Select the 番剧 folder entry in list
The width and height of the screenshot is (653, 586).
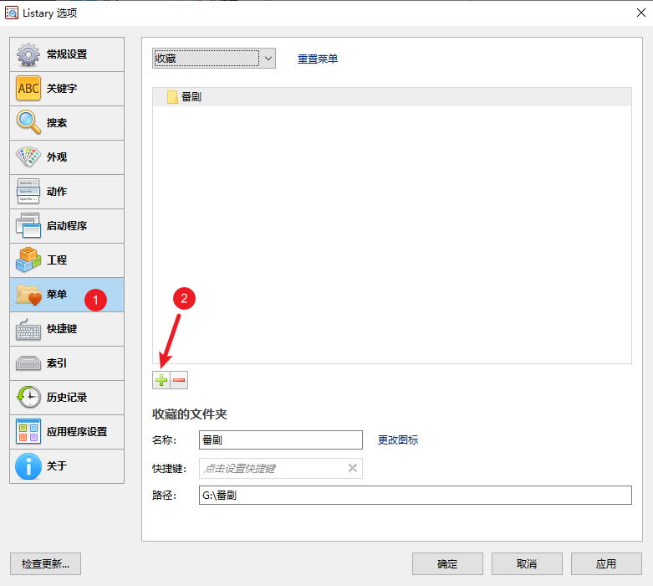tap(392, 97)
